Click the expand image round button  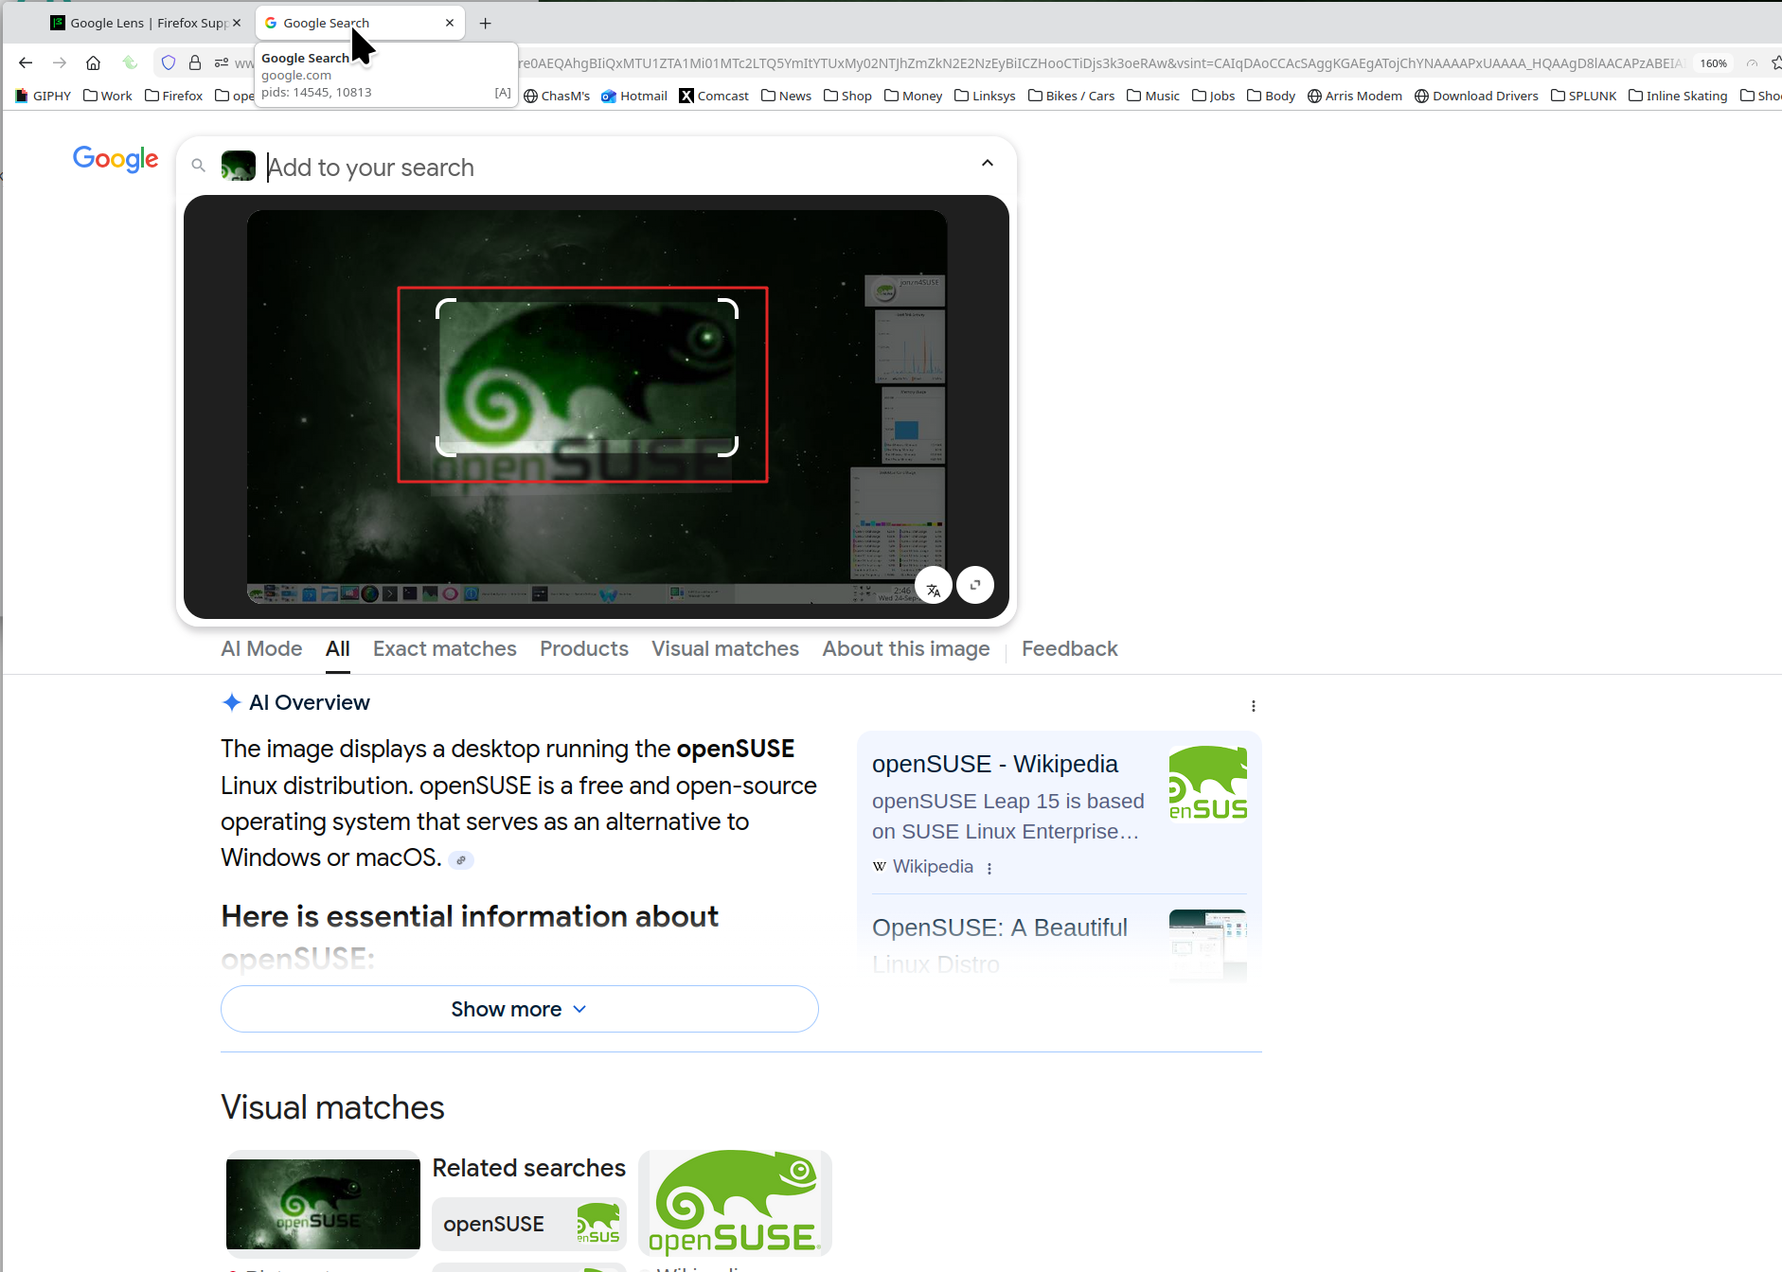975,585
